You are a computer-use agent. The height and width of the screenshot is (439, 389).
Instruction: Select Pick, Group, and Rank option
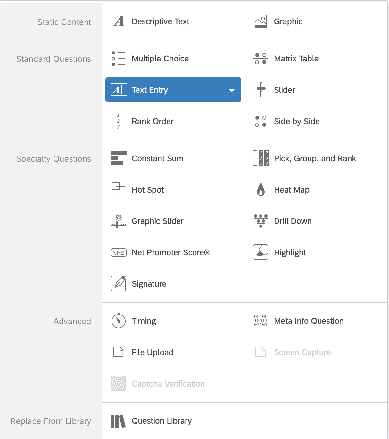point(315,158)
